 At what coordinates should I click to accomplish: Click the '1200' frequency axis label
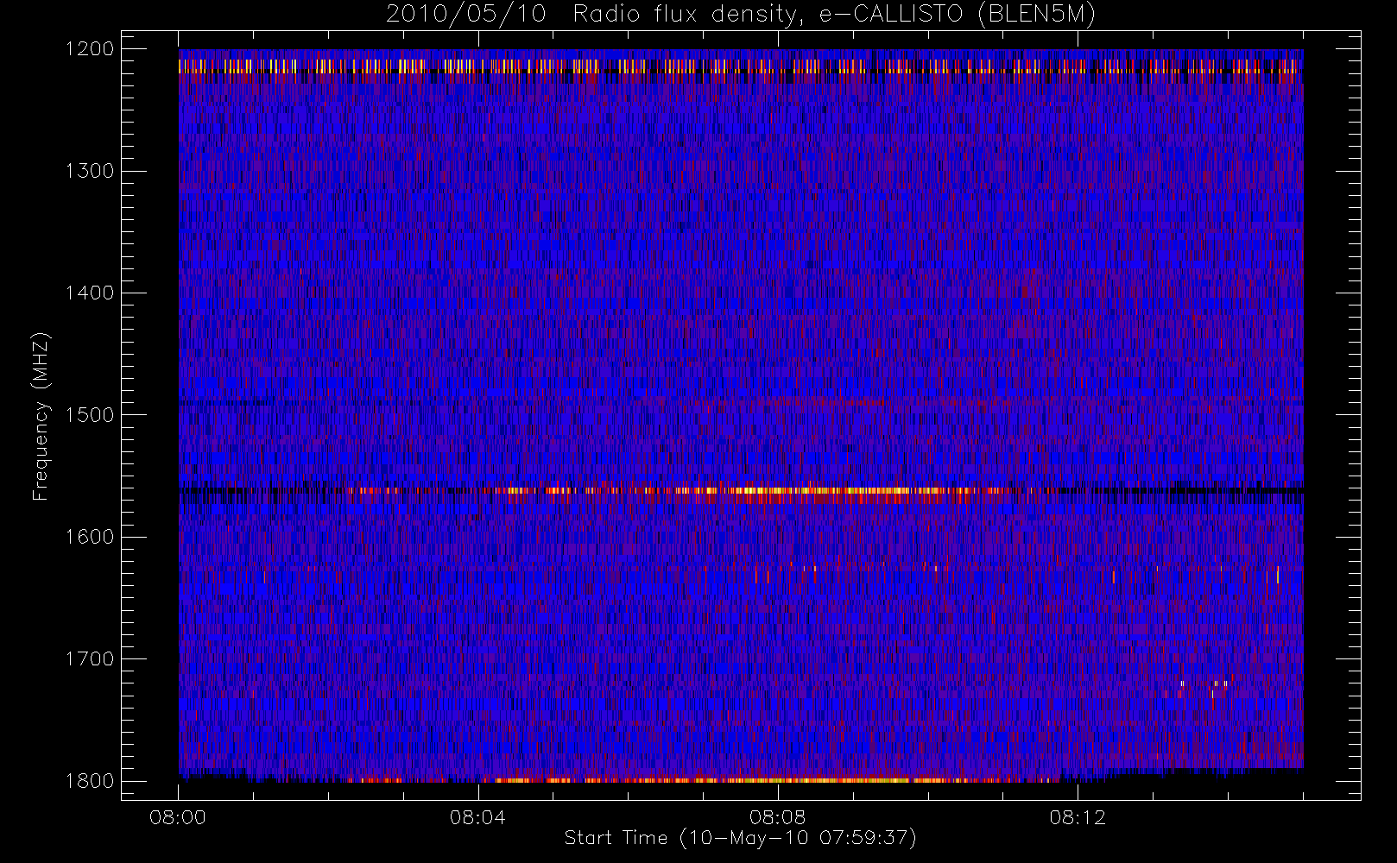90,49
